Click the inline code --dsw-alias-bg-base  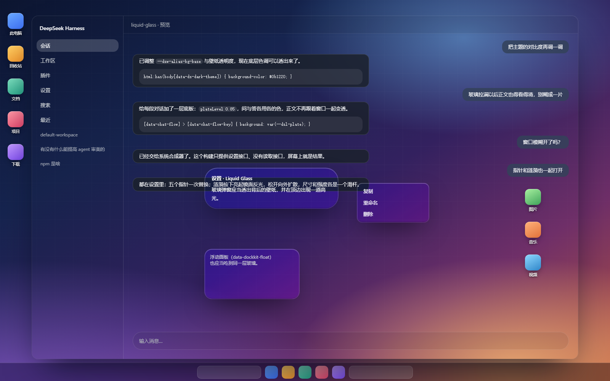pyautogui.click(x=179, y=61)
